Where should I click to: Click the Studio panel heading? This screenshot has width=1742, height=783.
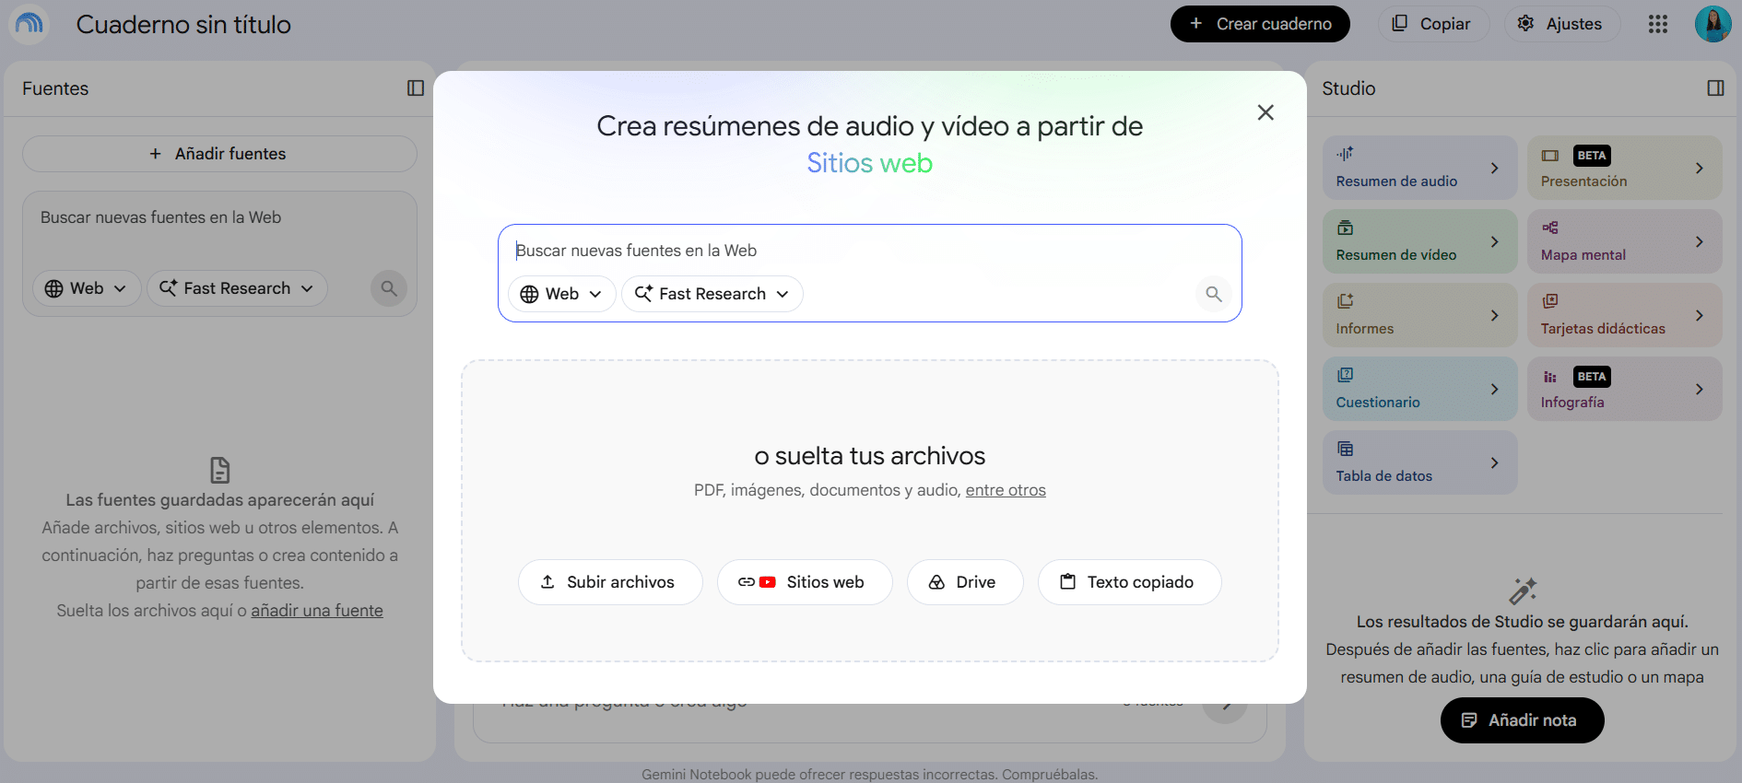pyautogui.click(x=1348, y=88)
